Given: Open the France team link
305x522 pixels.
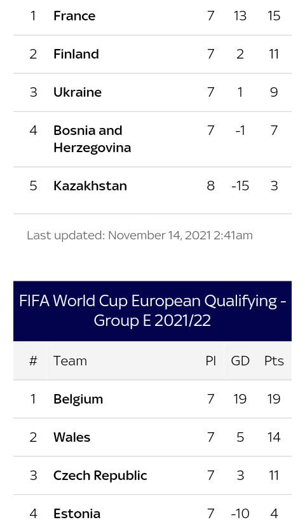Looking at the screenshot, I should (x=74, y=16).
